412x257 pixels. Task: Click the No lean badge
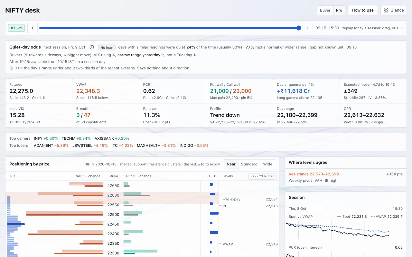pyautogui.click(x=107, y=48)
